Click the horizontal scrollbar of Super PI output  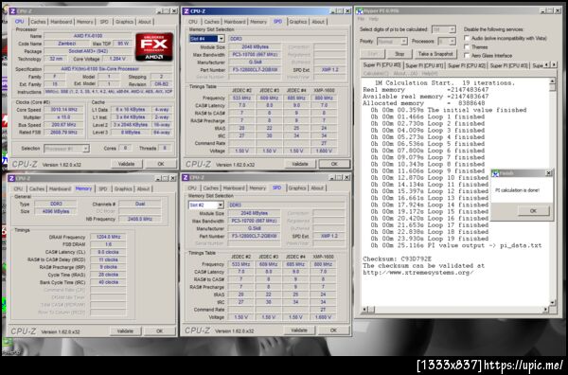click(455, 310)
